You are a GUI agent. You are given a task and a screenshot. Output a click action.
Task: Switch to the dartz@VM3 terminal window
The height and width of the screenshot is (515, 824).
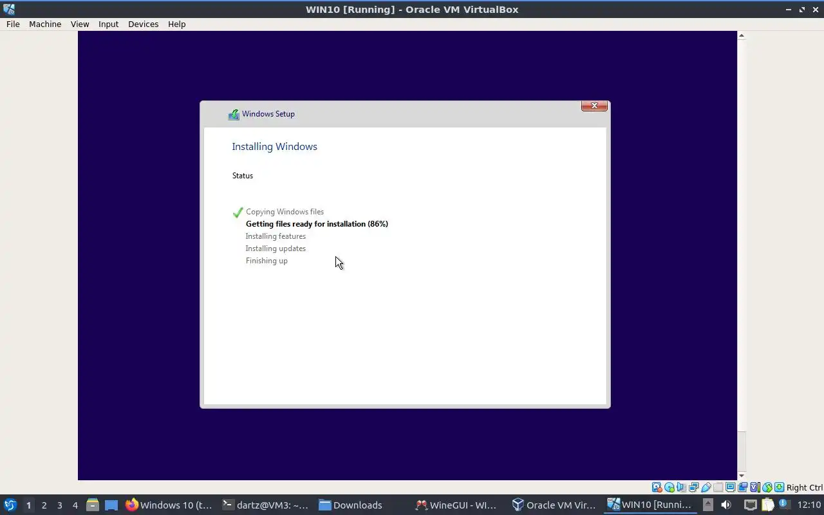(265, 505)
